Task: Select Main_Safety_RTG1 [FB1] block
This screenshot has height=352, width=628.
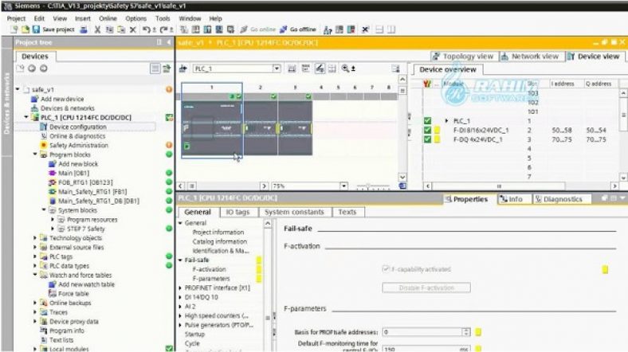Action: point(92,192)
